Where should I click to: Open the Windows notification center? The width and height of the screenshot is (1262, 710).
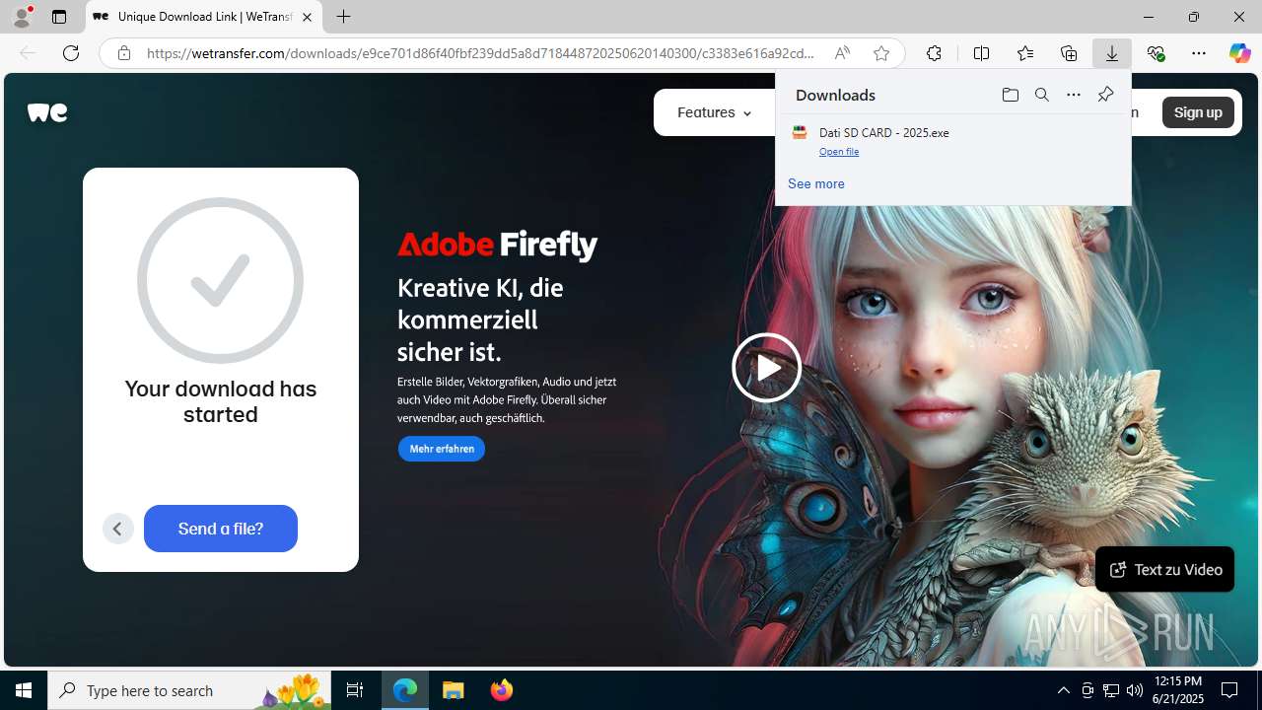[x=1229, y=690]
